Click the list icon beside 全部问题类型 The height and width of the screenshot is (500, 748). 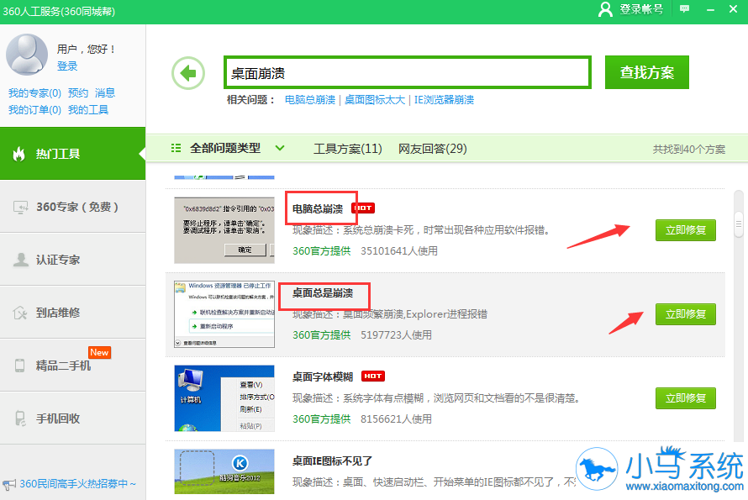(176, 149)
